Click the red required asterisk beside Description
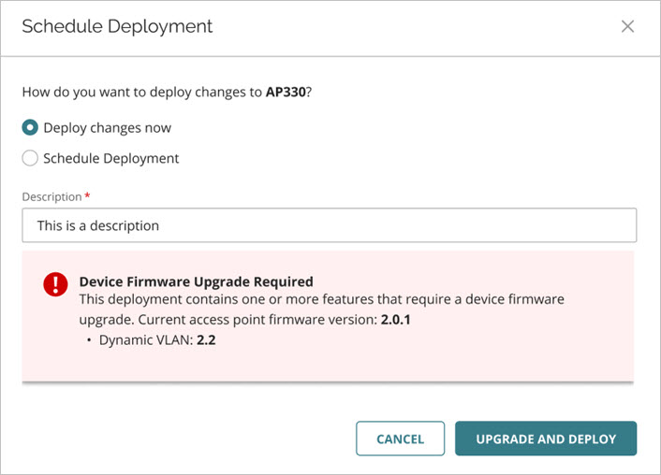Image resolution: width=661 pixels, height=475 pixels. [x=88, y=195]
